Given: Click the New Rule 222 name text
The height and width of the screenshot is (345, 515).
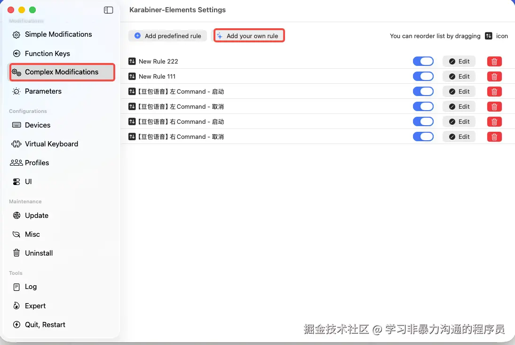Looking at the screenshot, I should [x=158, y=62].
